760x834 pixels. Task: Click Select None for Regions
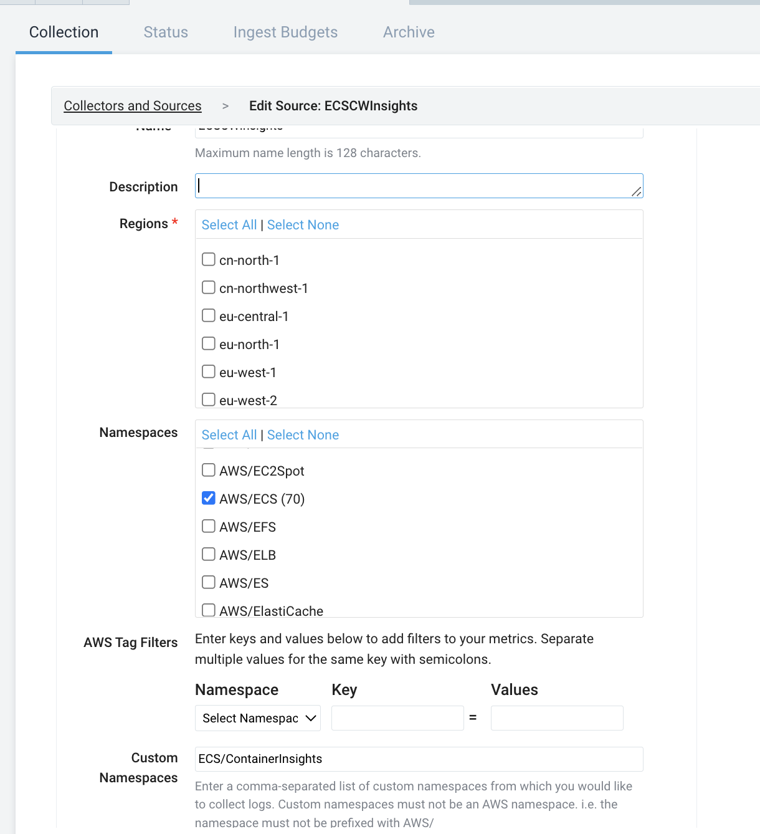point(303,224)
